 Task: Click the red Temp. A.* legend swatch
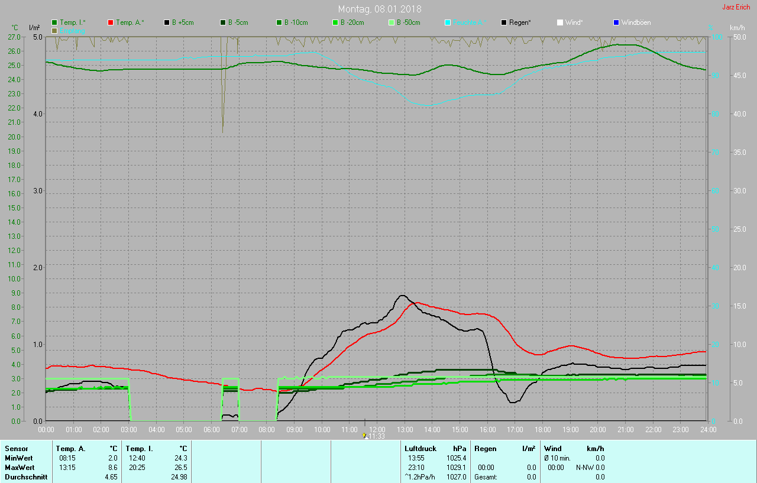111,22
